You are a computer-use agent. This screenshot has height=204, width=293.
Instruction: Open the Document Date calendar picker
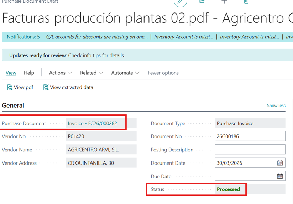280,163
